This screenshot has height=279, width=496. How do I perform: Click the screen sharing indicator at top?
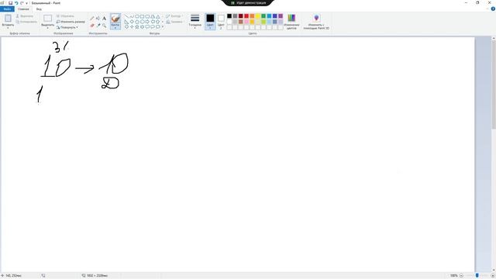coord(248,3)
